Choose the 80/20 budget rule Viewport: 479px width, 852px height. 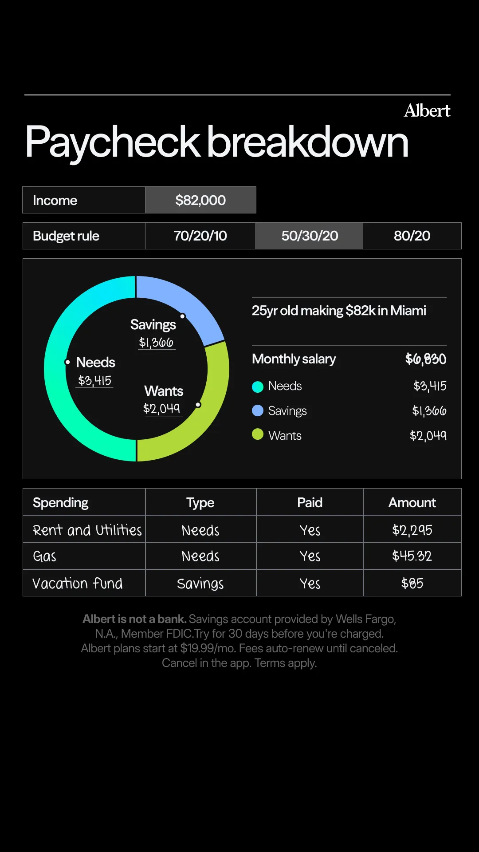tap(412, 236)
